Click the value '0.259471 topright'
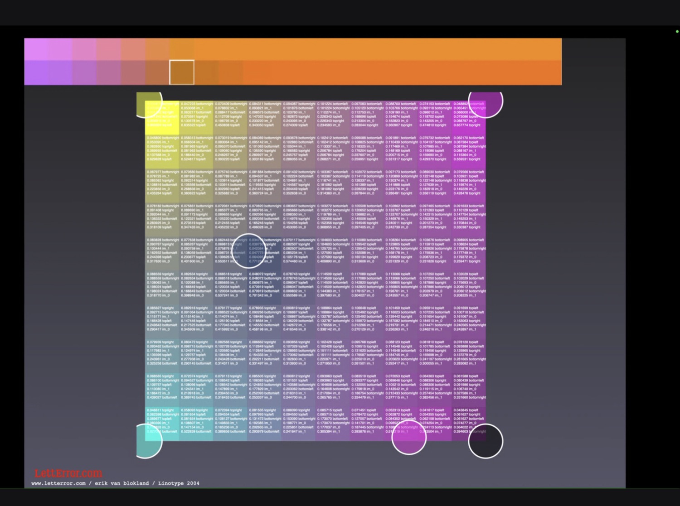 pyautogui.click(x=467, y=261)
